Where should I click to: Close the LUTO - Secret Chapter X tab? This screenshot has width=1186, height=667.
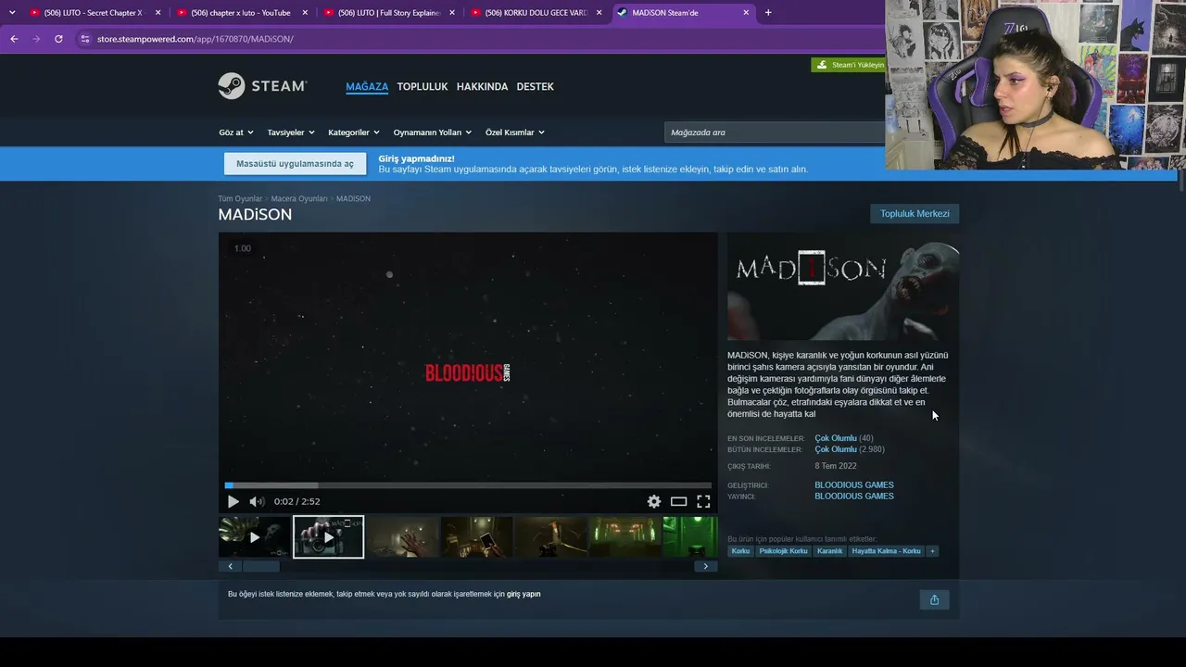[x=158, y=13]
